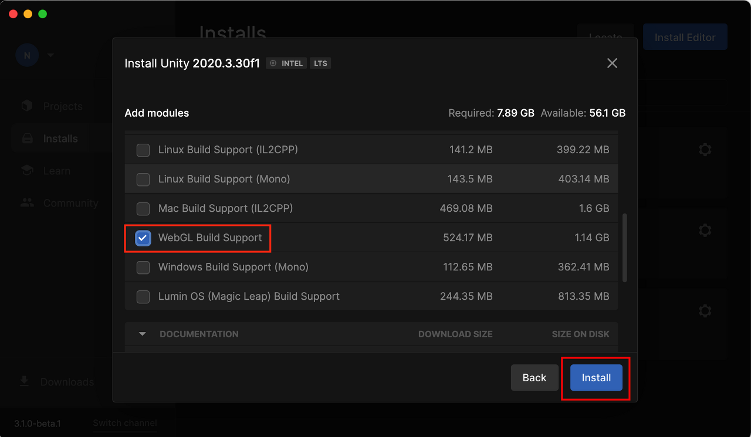Image resolution: width=751 pixels, height=437 pixels.
Task: Go Back to previous step
Action: (x=535, y=378)
